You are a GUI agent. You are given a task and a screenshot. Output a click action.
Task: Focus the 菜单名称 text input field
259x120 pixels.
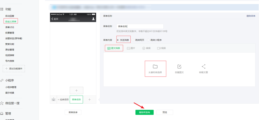pyautogui.click(x=140, y=26)
